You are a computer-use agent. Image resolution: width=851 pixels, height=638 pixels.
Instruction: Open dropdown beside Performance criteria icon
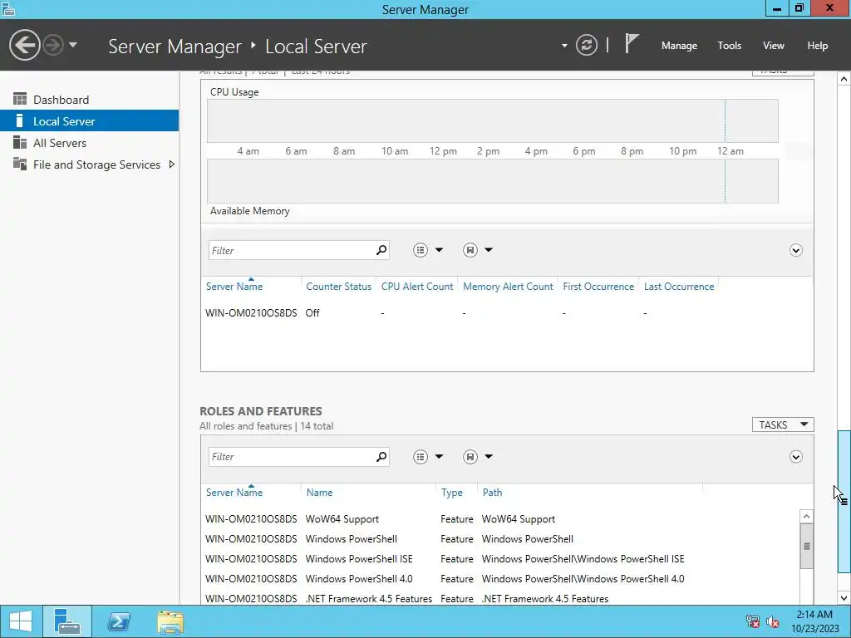pos(439,250)
